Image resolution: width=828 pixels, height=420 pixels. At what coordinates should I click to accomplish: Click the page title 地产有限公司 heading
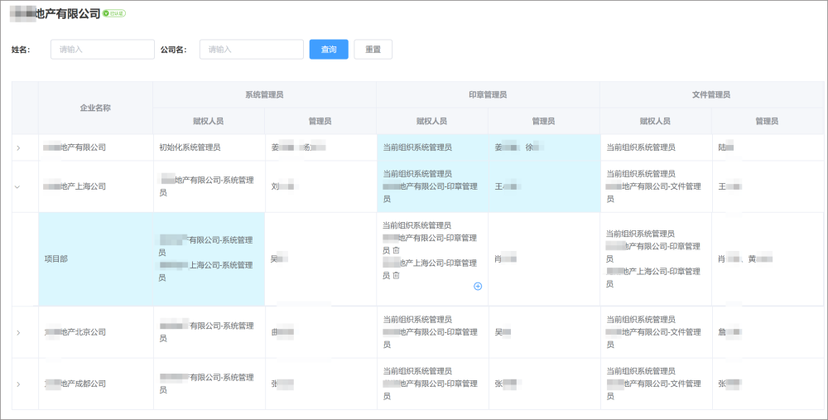point(55,14)
